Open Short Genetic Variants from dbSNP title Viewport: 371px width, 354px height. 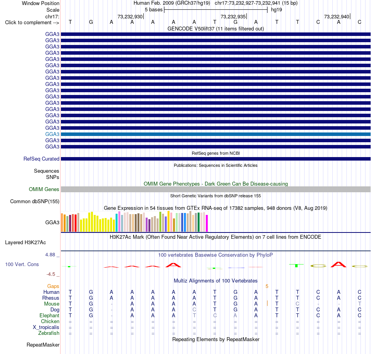click(216, 196)
